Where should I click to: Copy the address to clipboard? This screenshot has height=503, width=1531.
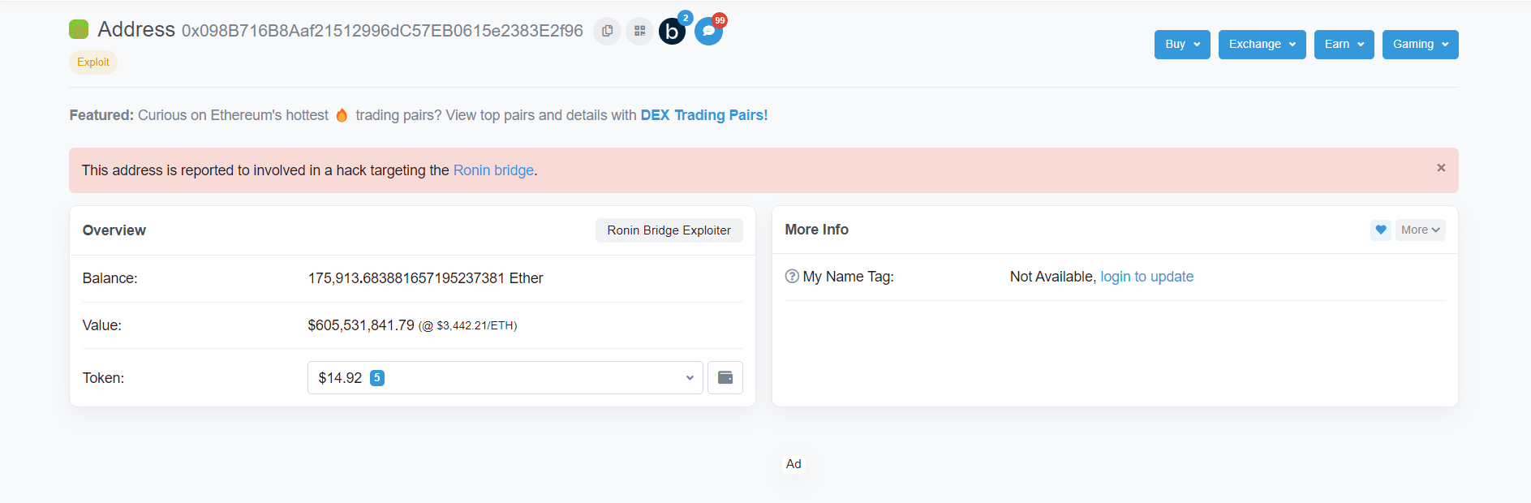[x=607, y=31]
